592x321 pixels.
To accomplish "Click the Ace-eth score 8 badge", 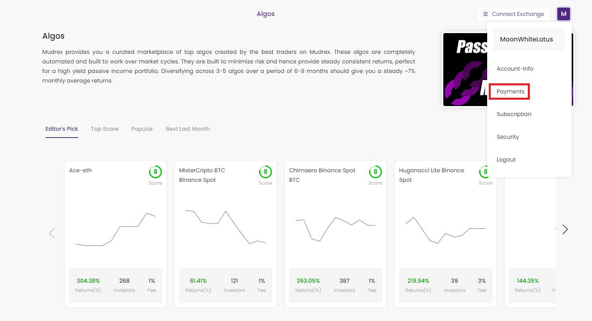I will pos(155,172).
